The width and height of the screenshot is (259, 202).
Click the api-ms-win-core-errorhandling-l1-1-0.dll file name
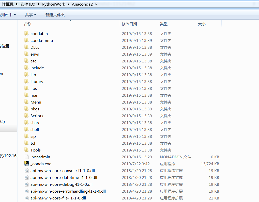(68, 191)
